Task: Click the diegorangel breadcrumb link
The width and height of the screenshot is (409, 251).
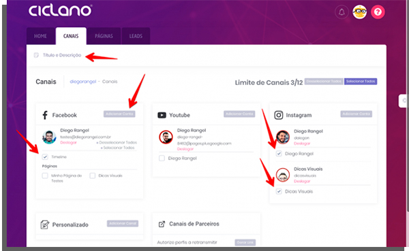Action: (x=83, y=82)
